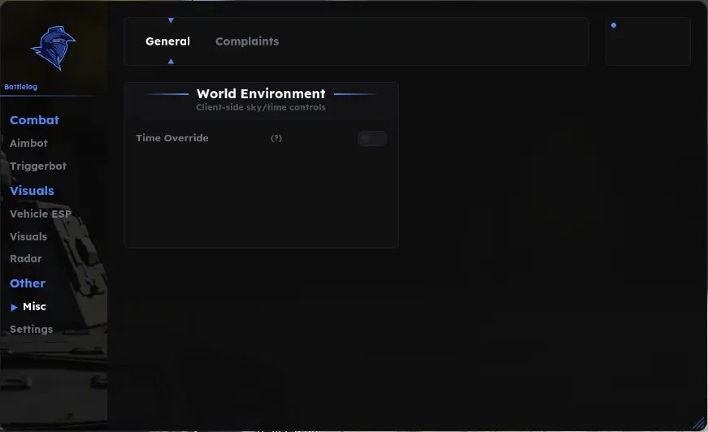Click the Combat category heading
The height and width of the screenshot is (432, 708).
pyautogui.click(x=34, y=120)
